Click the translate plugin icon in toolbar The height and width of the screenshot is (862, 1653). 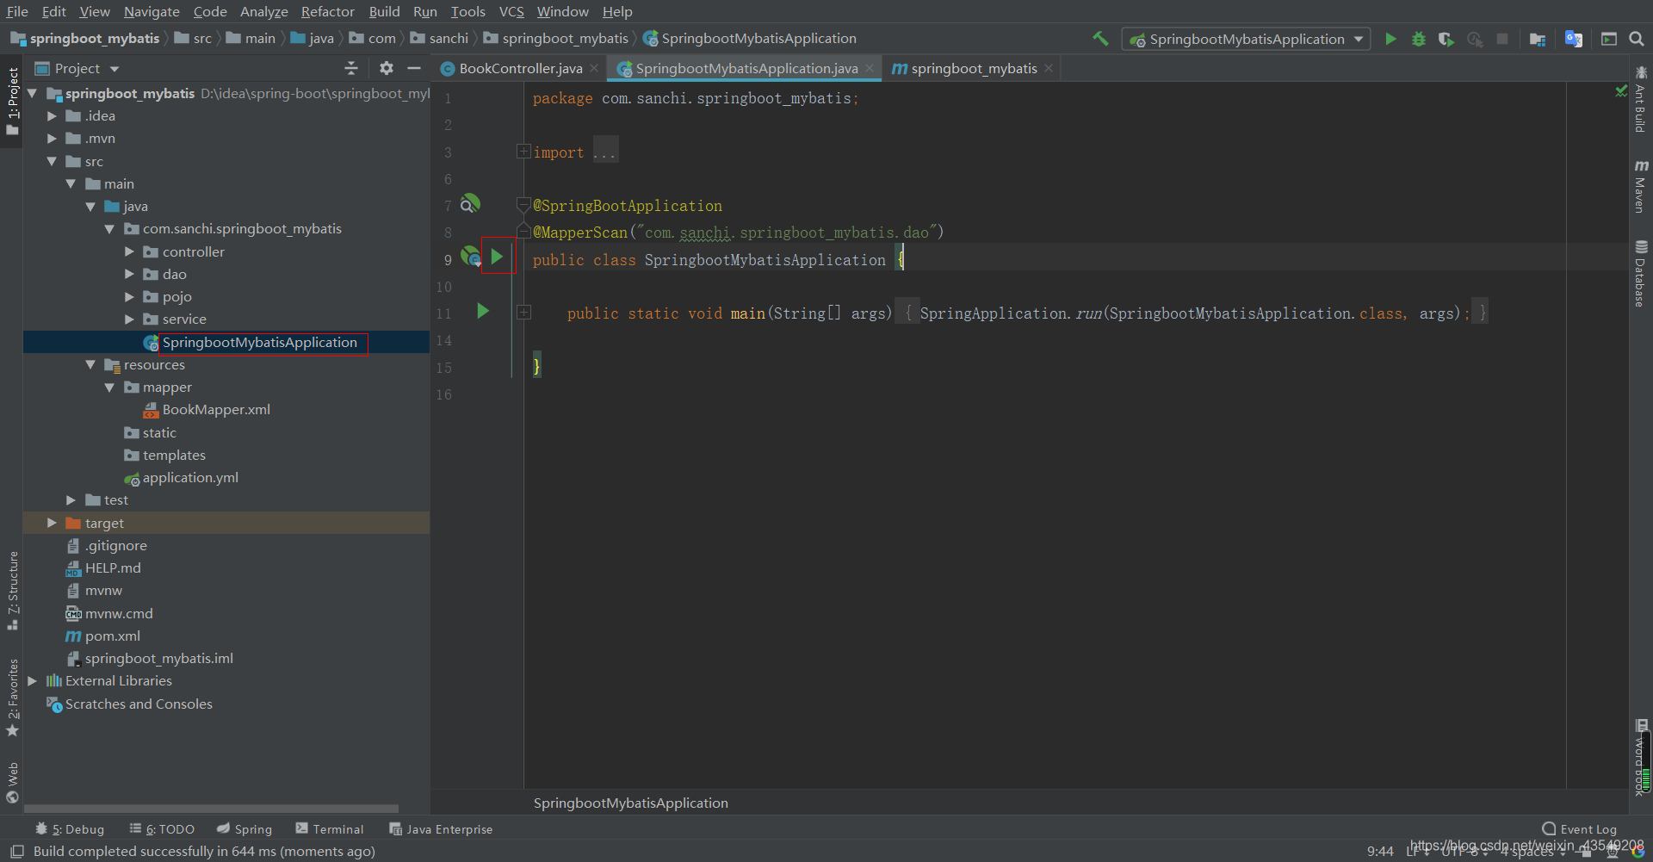[x=1574, y=39]
